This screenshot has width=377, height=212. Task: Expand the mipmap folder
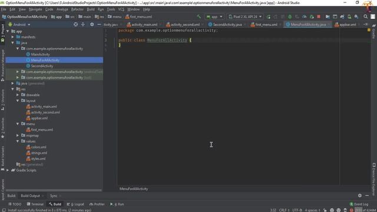[x=18, y=135]
